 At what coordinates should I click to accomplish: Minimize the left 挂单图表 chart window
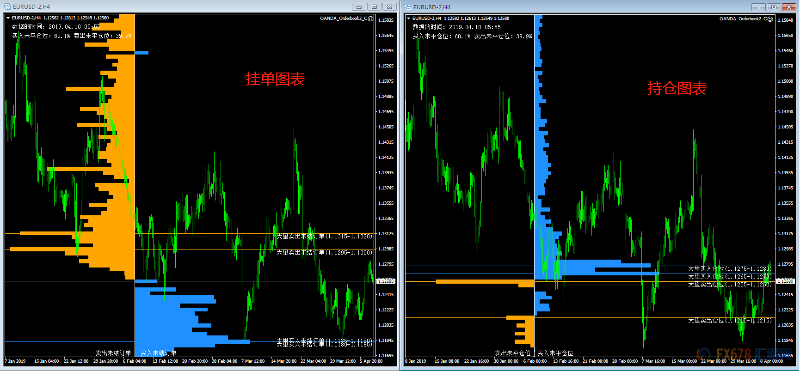(x=359, y=7)
